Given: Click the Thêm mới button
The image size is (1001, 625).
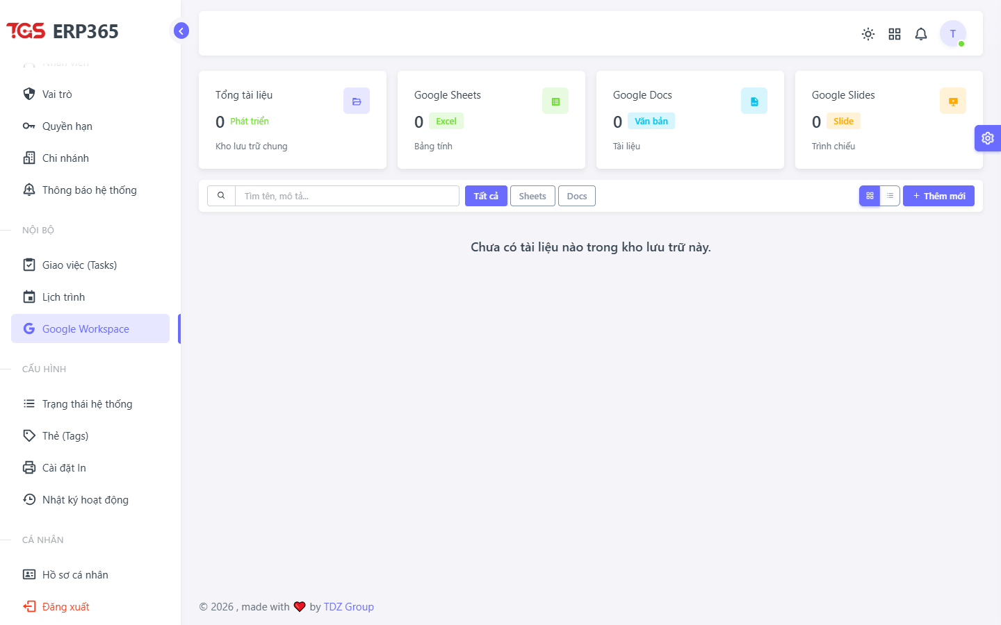Looking at the screenshot, I should [938, 196].
